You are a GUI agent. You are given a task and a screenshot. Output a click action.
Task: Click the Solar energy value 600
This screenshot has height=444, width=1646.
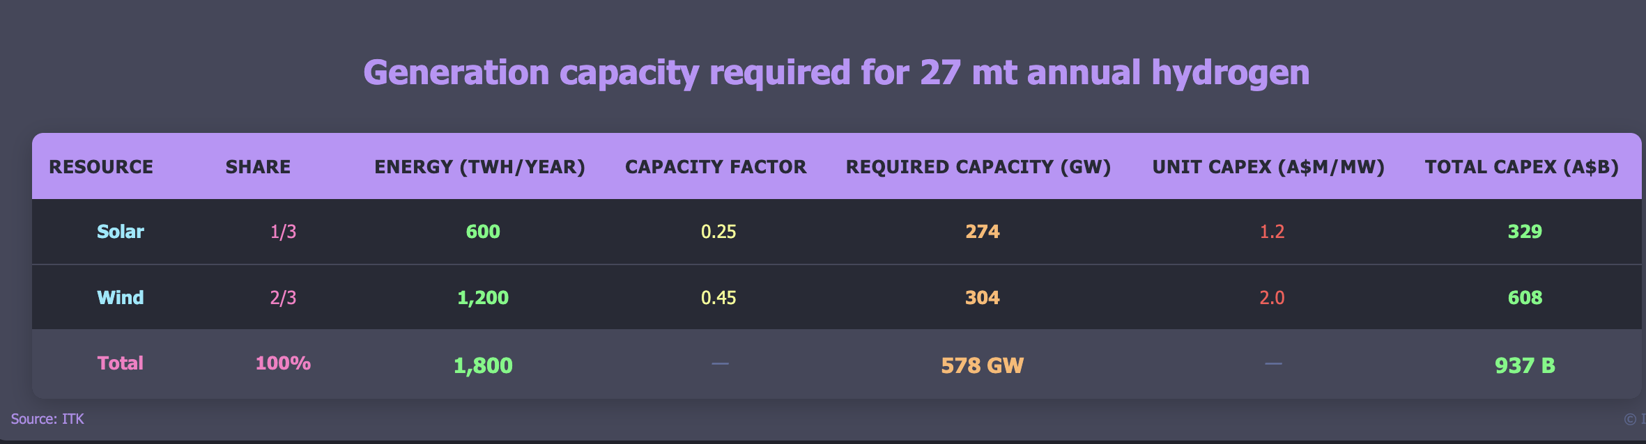point(483,232)
